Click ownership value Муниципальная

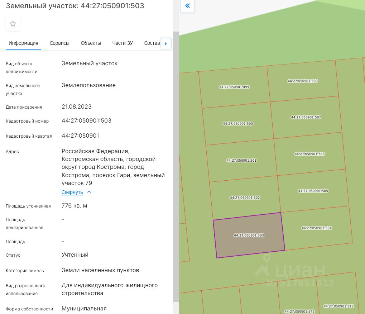click(x=84, y=308)
